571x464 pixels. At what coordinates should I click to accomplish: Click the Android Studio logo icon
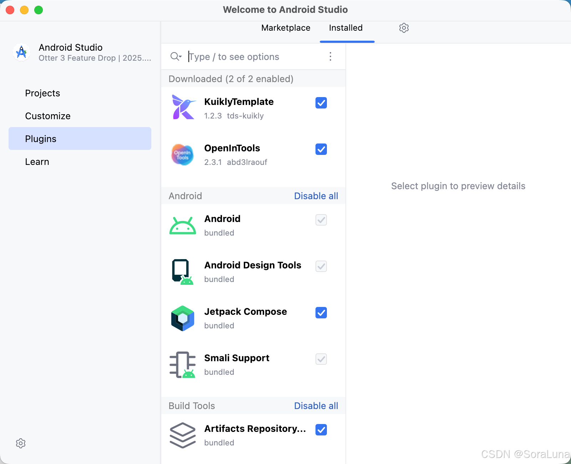tap(21, 52)
